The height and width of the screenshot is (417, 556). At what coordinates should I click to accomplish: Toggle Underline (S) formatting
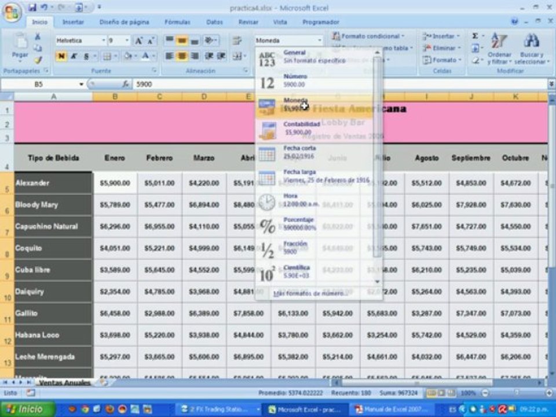point(86,56)
